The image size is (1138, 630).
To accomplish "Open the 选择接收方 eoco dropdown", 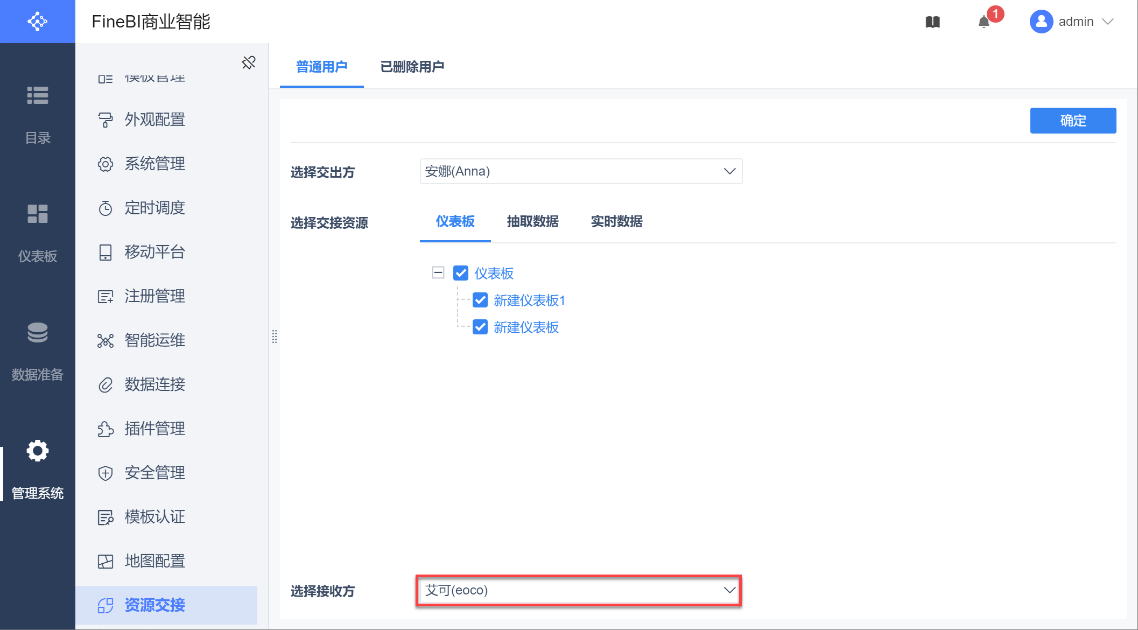I will point(579,590).
